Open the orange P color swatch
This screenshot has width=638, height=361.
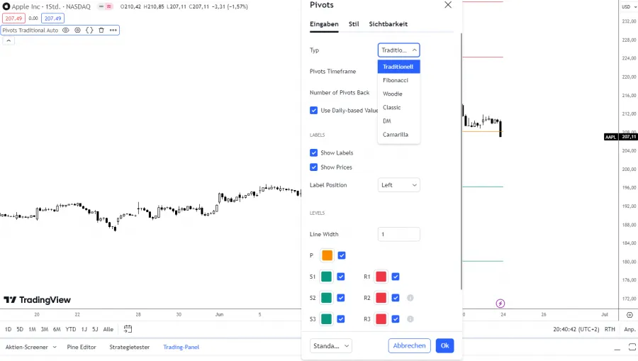pos(327,255)
